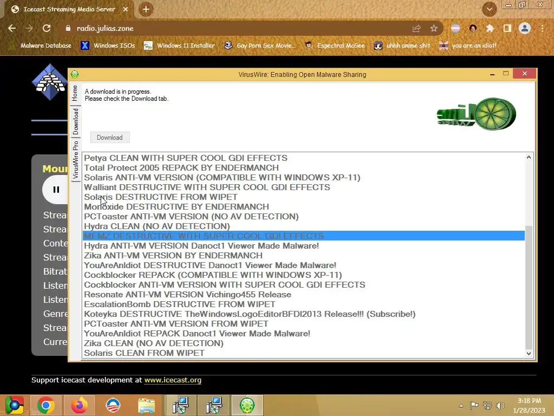Click the LimeWire-style lime logo
This screenshot has height=416, width=554.
(476, 114)
